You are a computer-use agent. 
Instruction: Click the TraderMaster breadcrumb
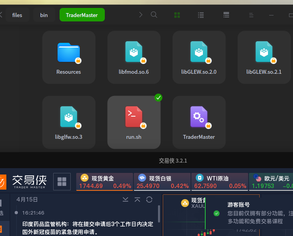pos(82,15)
